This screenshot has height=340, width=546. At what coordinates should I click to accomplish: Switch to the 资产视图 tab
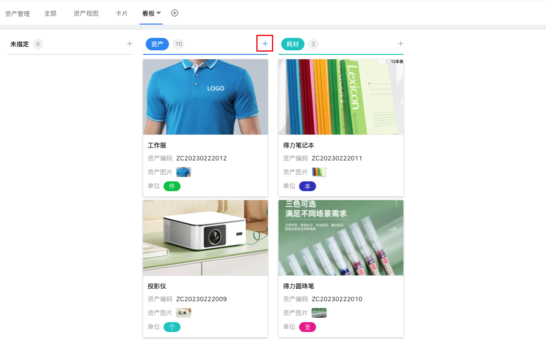[x=86, y=14]
